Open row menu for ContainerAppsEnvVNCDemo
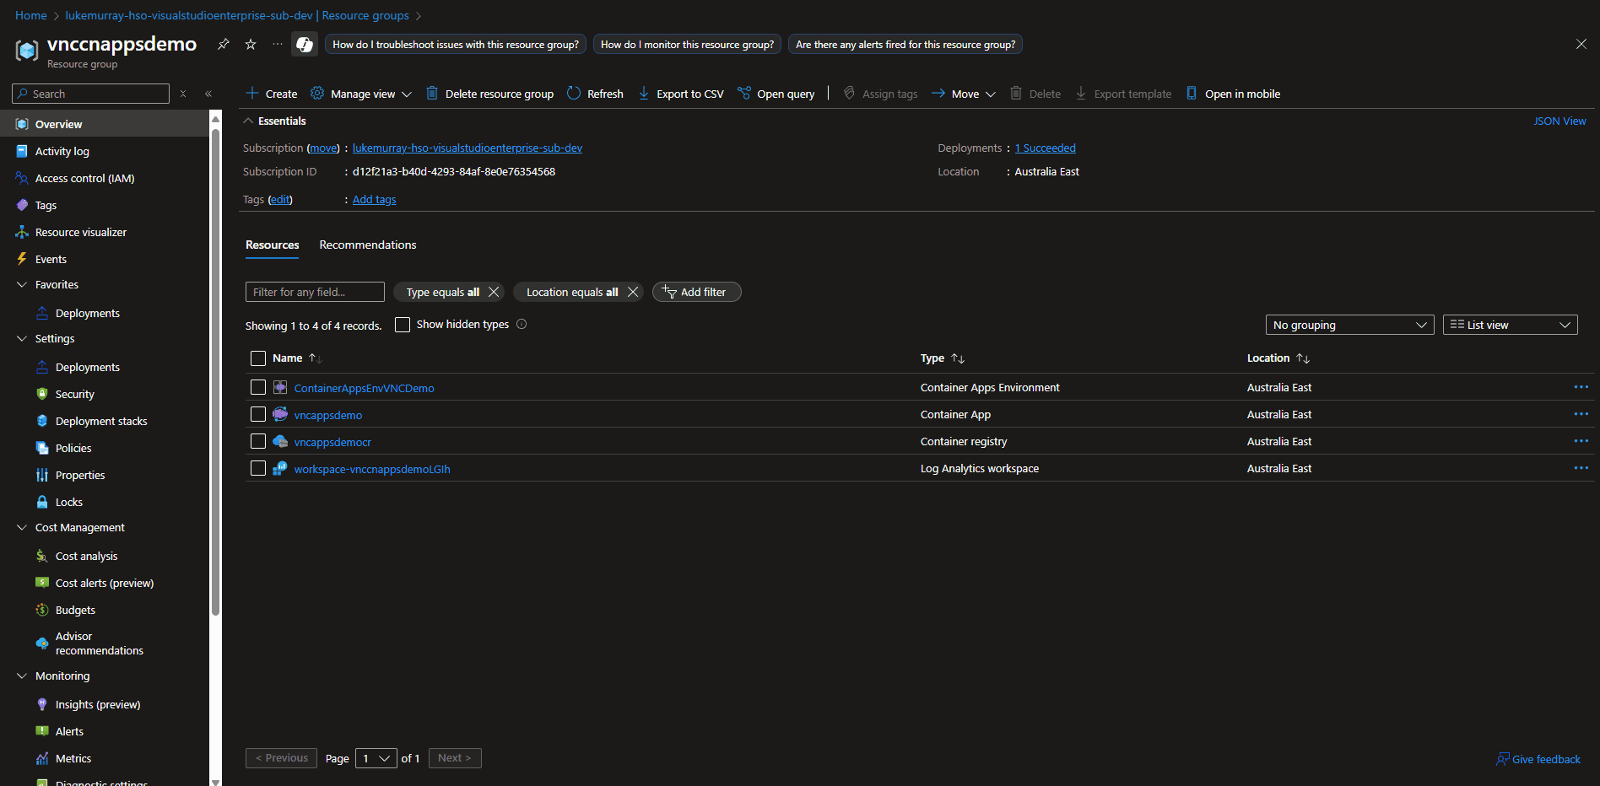 pyautogui.click(x=1581, y=387)
